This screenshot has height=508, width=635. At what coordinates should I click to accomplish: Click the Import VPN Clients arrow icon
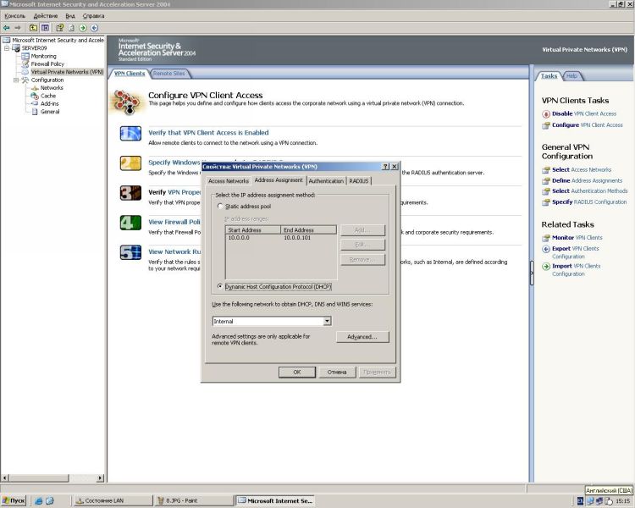click(x=546, y=267)
